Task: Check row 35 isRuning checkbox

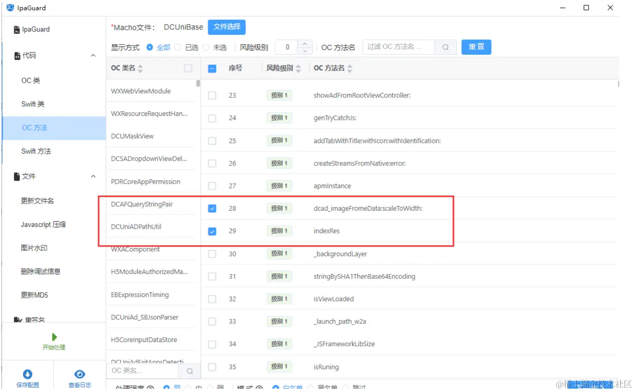Action: 212,367
